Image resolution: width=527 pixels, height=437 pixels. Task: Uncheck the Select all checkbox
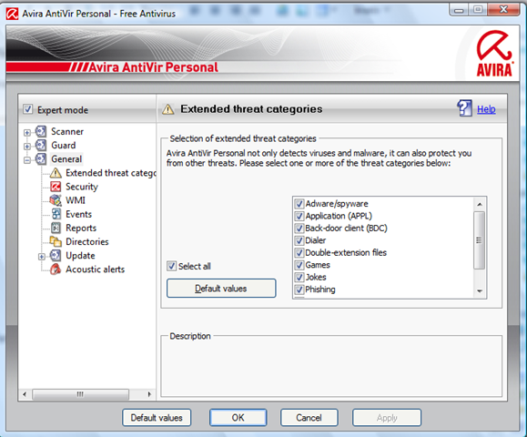tap(171, 266)
